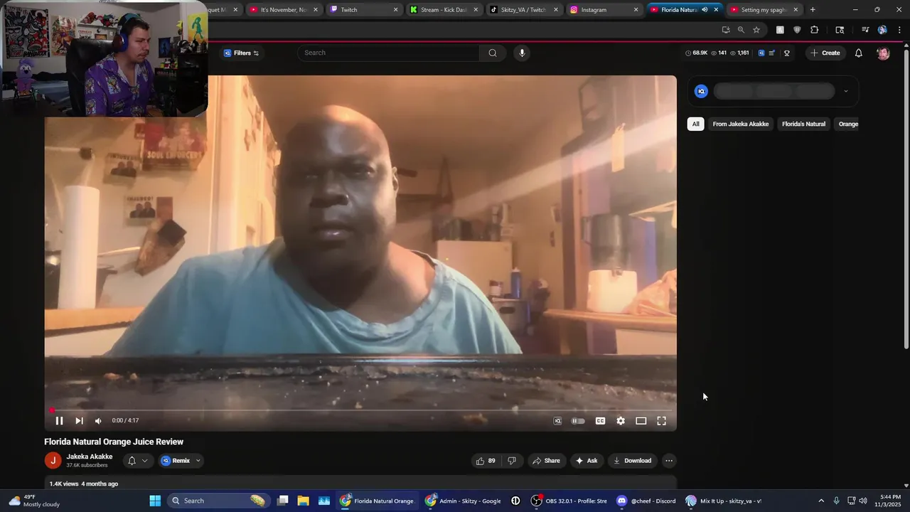Image resolution: width=910 pixels, height=512 pixels.
Task: Open the notification bell dropdown for Jakeka Akakke
Action: pyautogui.click(x=137, y=461)
